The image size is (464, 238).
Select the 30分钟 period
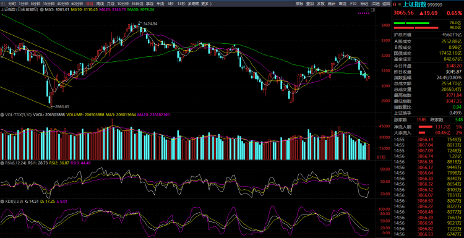(62, 4)
